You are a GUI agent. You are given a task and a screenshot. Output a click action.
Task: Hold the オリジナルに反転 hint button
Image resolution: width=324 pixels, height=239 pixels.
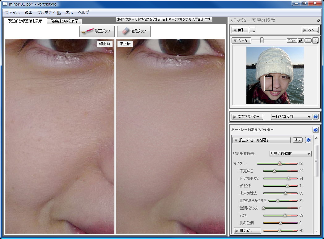[164, 19]
